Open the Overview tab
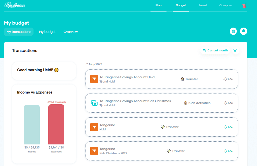 (70, 32)
